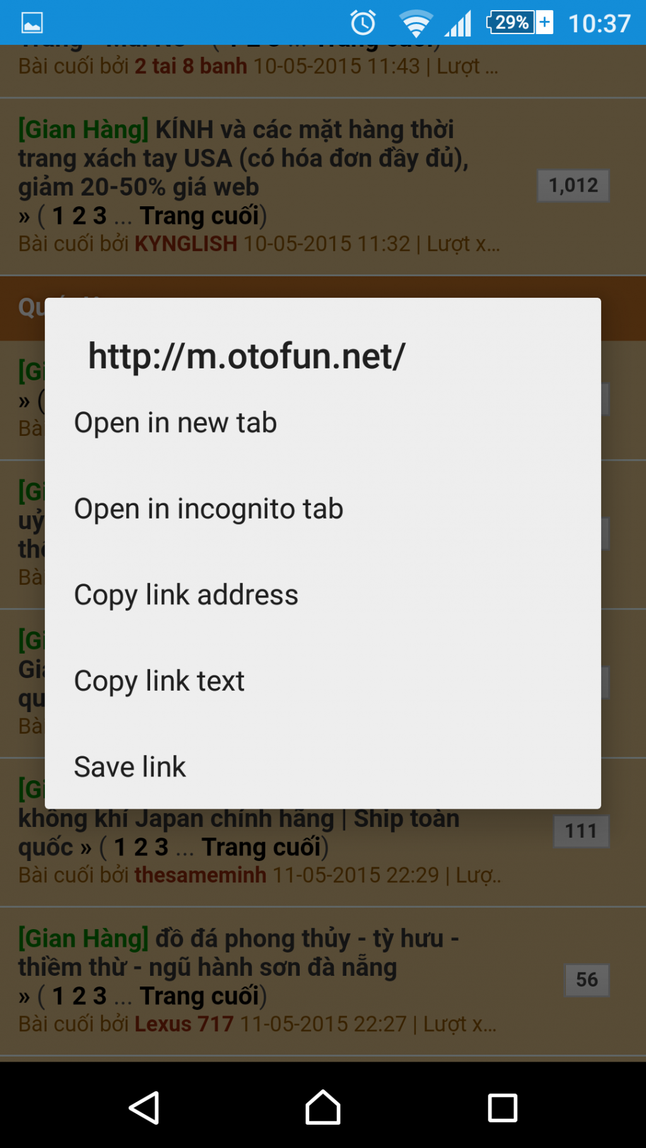Tap the Android back navigation icon
646x1148 pixels.
pos(144,1108)
